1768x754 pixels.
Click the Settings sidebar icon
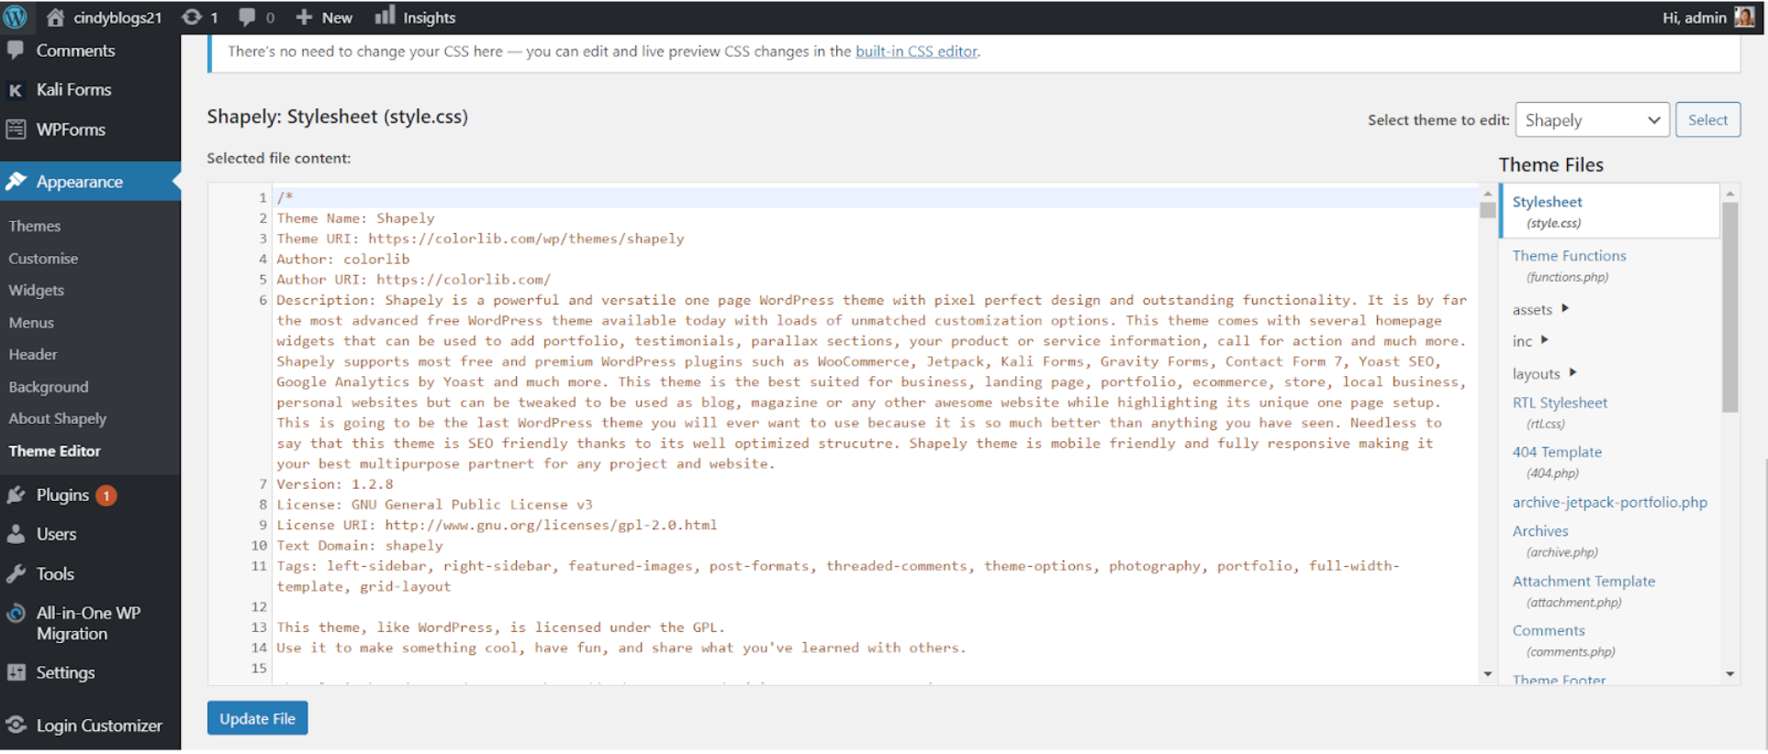pos(16,672)
